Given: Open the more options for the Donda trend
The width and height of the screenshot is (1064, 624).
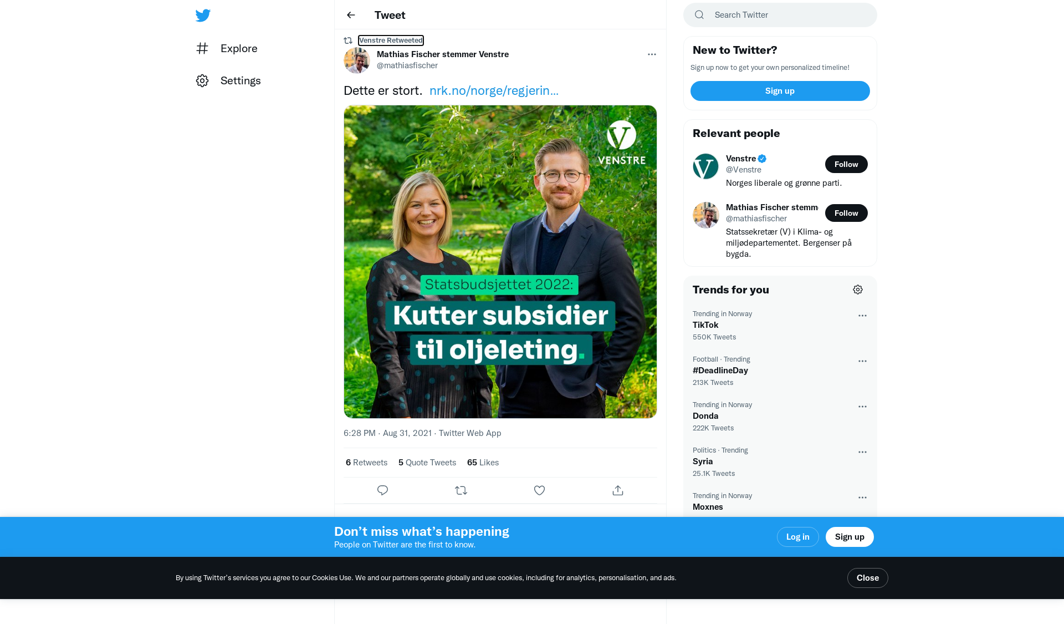Looking at the screenshot, I should coord(862,407).
